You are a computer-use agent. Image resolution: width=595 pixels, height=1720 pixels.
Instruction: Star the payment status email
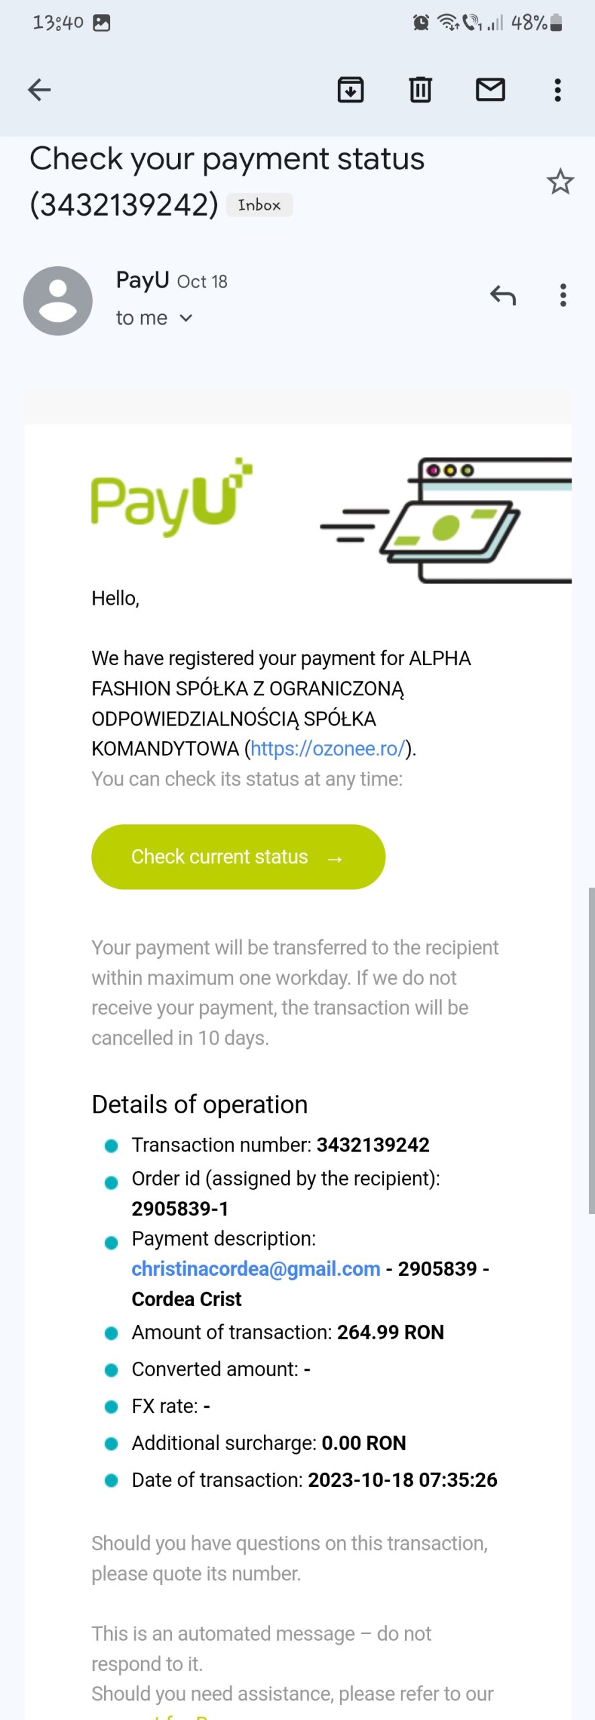(560, 181)
